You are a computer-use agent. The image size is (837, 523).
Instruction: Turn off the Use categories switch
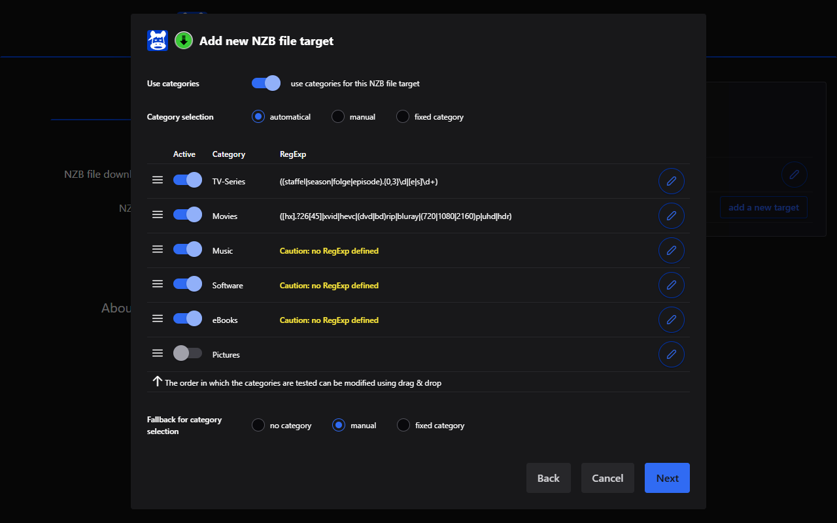click(265, 83)
